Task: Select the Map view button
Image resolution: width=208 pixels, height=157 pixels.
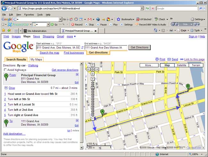Action: click(x=167, y=65)
